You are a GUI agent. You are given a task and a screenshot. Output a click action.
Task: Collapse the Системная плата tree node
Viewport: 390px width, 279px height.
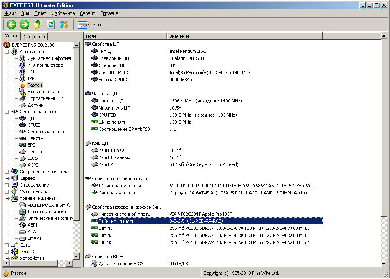point(7,112)
